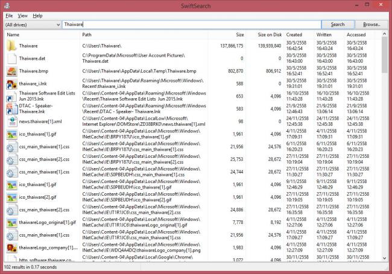The image size is (392, 274).
Task: Click the news.thaiware[1].xml file icon
Action: point(12,122)
